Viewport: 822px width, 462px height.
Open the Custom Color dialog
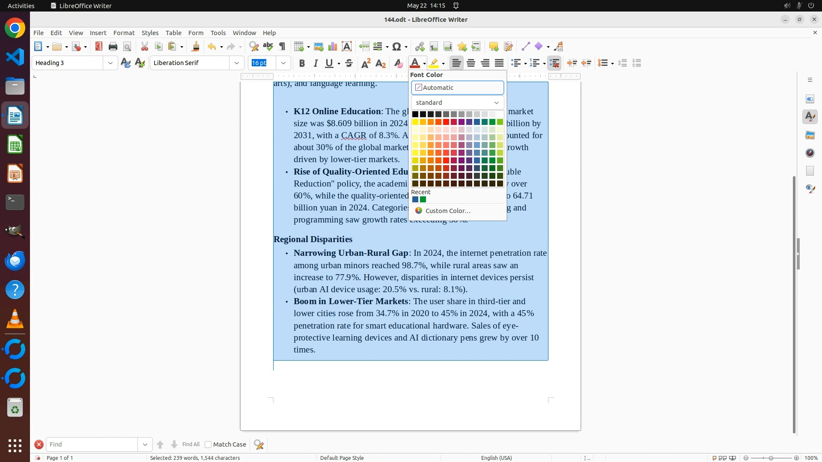[447, 211]
